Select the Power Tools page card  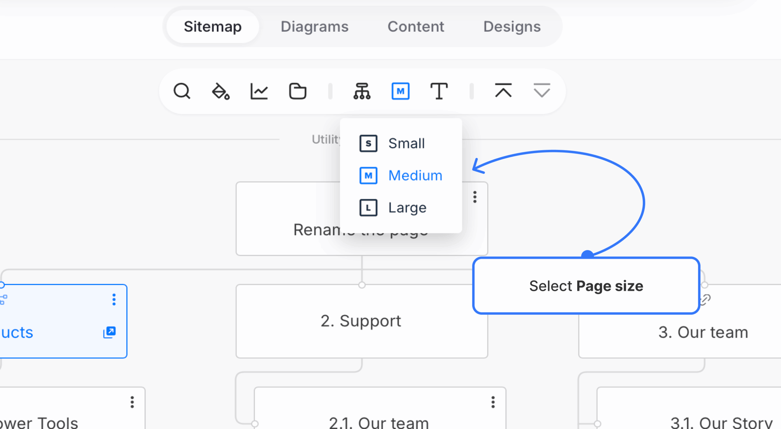click(72, 409)
